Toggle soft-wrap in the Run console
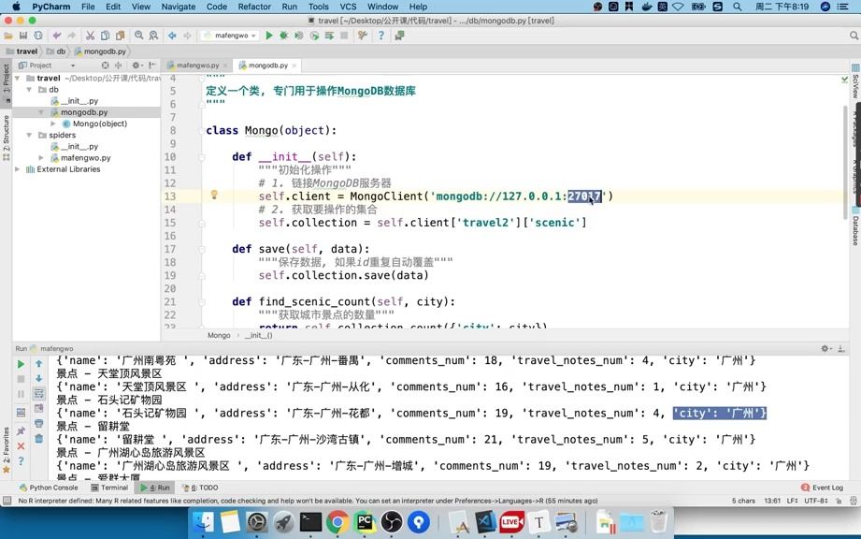Image resolution: width=861 pixels, height=539 pixels. (x=38, y=392)
